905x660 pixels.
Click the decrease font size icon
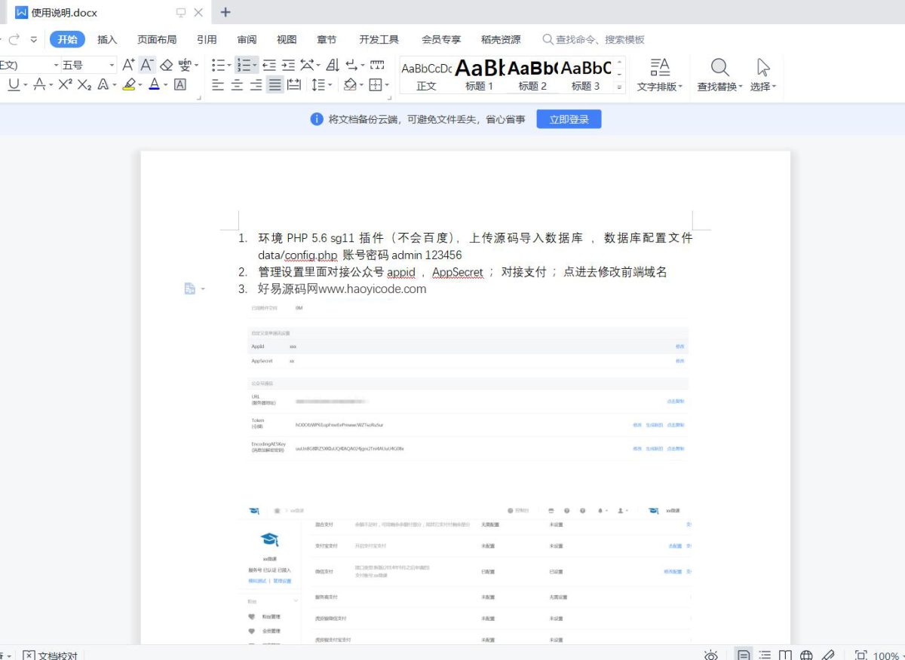coord(148,66)
